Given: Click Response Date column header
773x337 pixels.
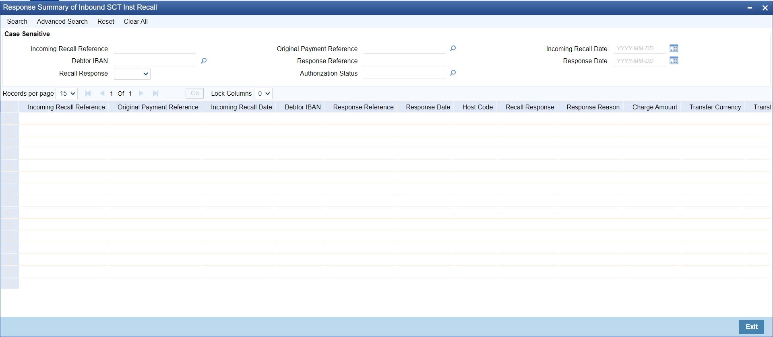Looking at the screenshot, I should 428,107.
